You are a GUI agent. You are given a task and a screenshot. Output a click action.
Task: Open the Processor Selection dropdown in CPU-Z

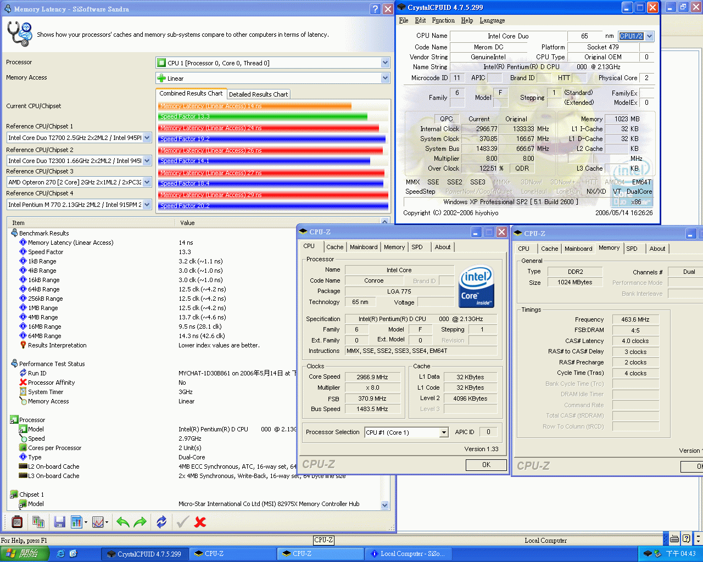click(444, 432)
